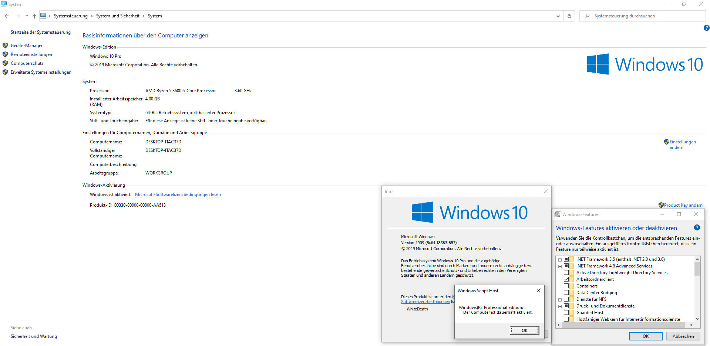The height and width of the screenshot is (346, 710).
Task: Confirm OK in Windows Script Host dialog
Action: [524, 330]
